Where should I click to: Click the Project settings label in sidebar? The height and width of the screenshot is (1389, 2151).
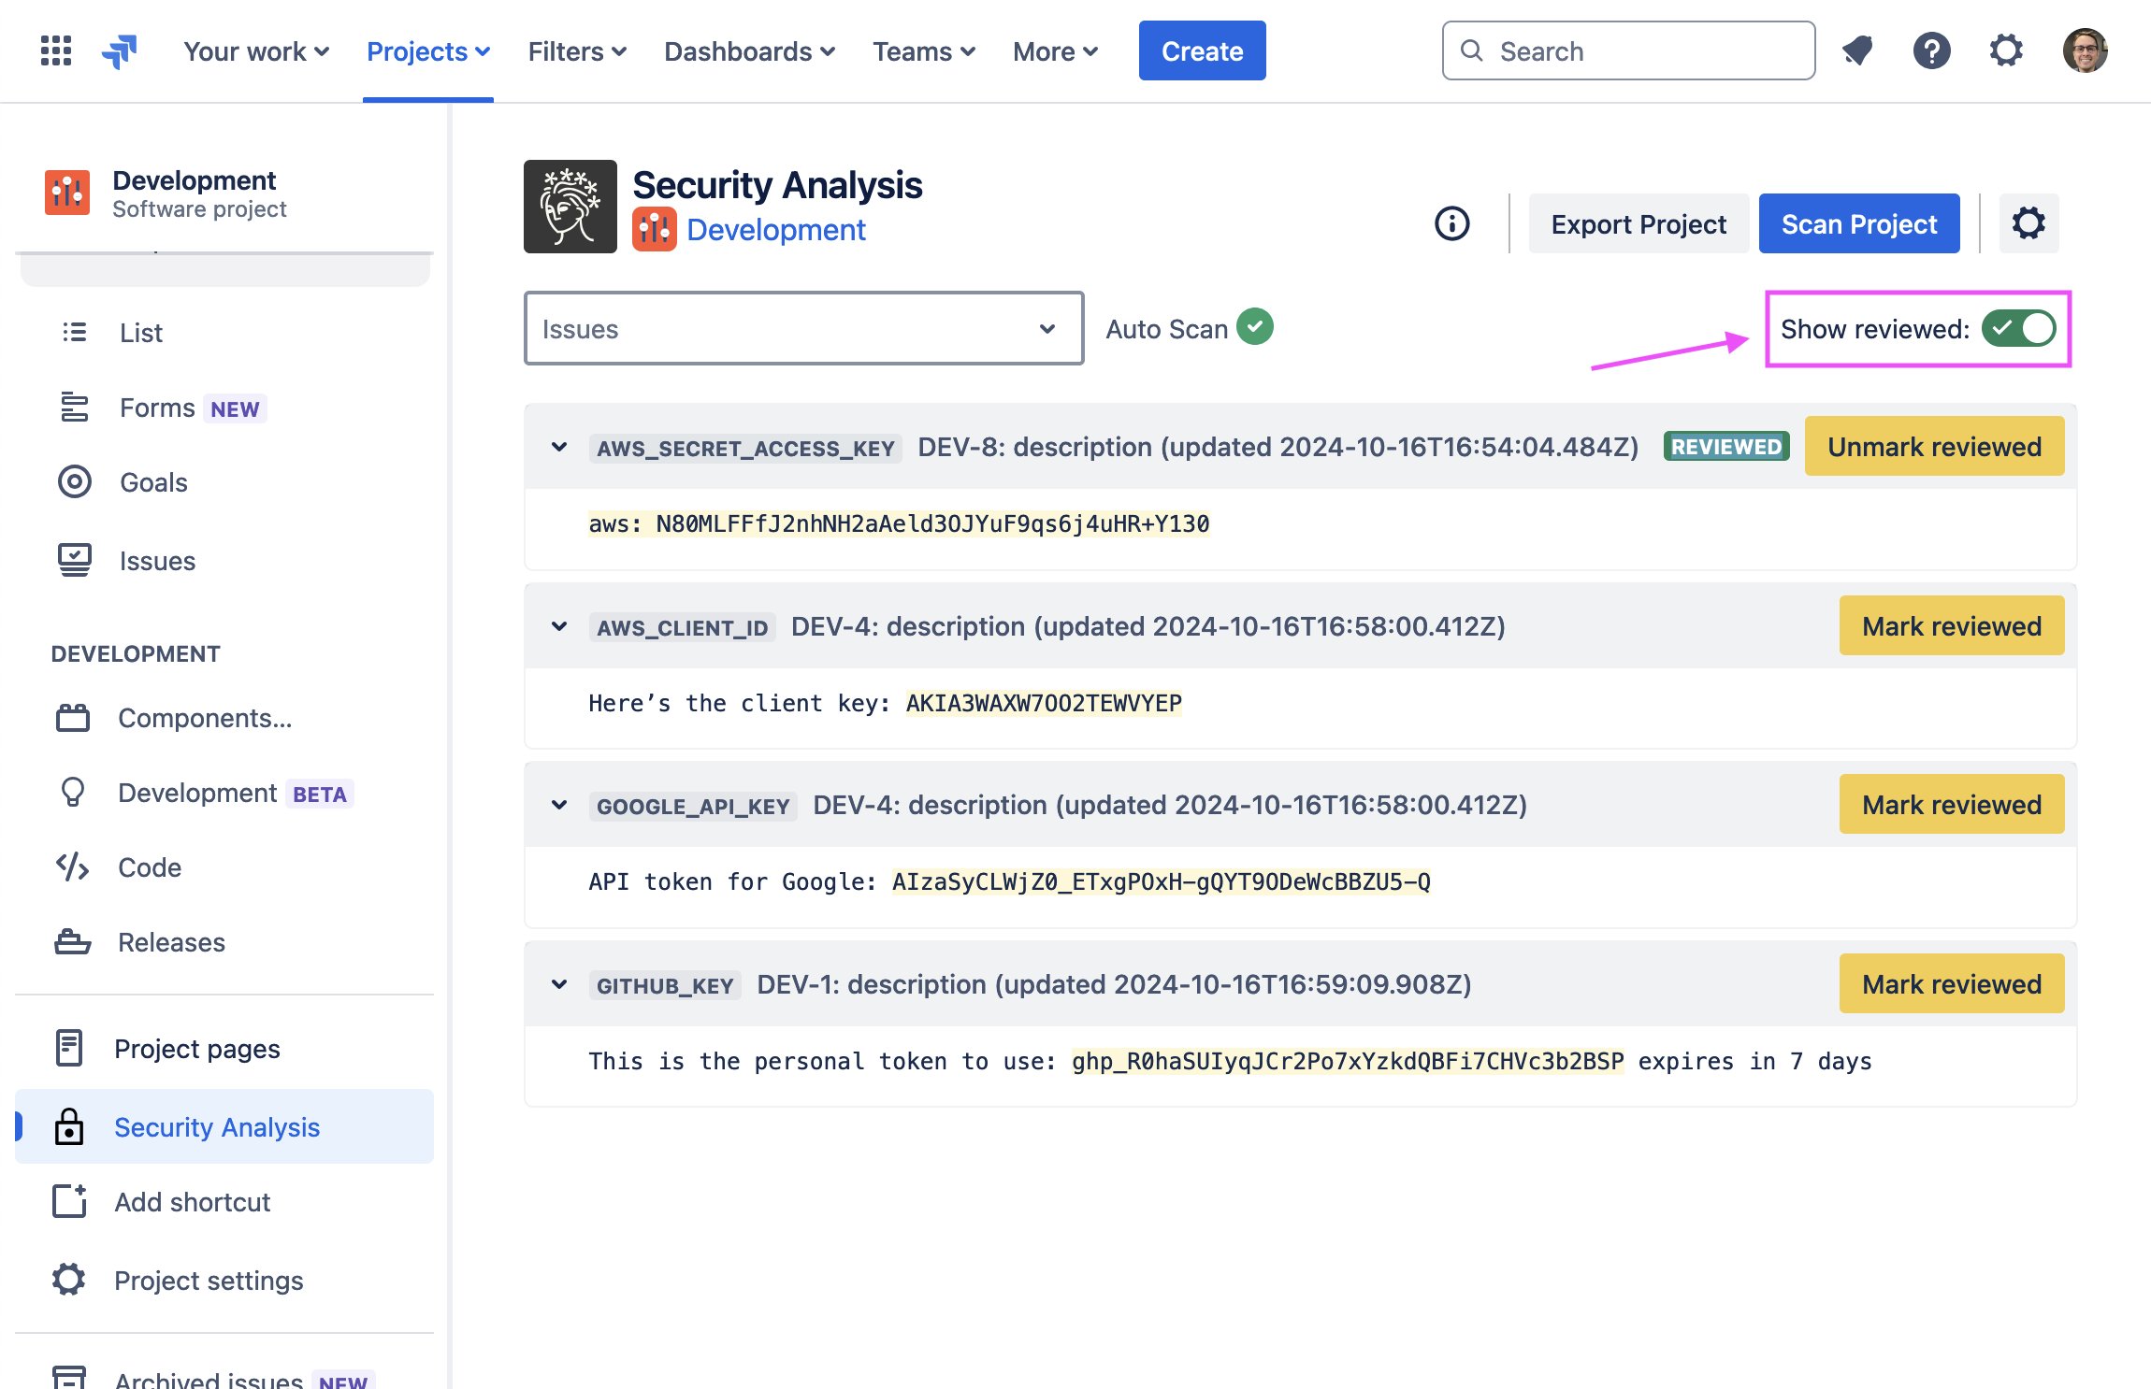pyautogui.click(x=209, y=1281)
